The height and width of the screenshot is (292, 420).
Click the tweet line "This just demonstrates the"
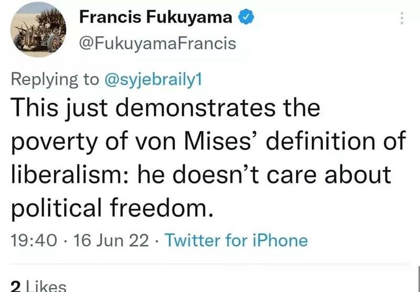[x=165, y=109]
